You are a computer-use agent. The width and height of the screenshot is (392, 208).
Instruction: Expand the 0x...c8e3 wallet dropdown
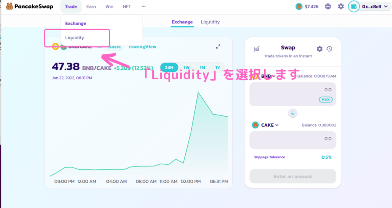tap(375, 6)
